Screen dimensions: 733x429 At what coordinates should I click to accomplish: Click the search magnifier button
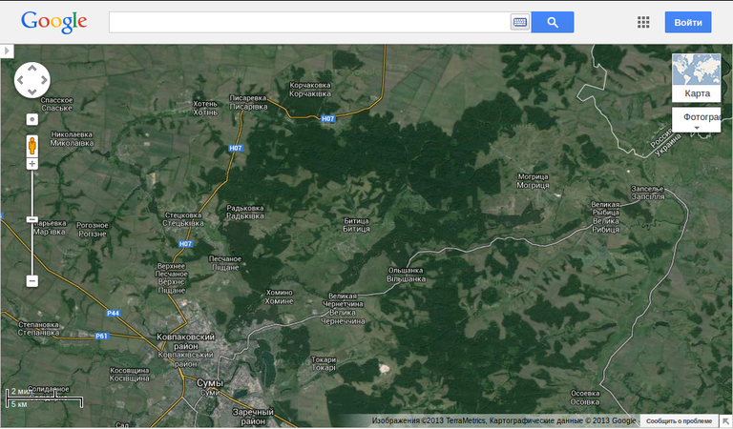pyautogui.click(x=552, y=22)
